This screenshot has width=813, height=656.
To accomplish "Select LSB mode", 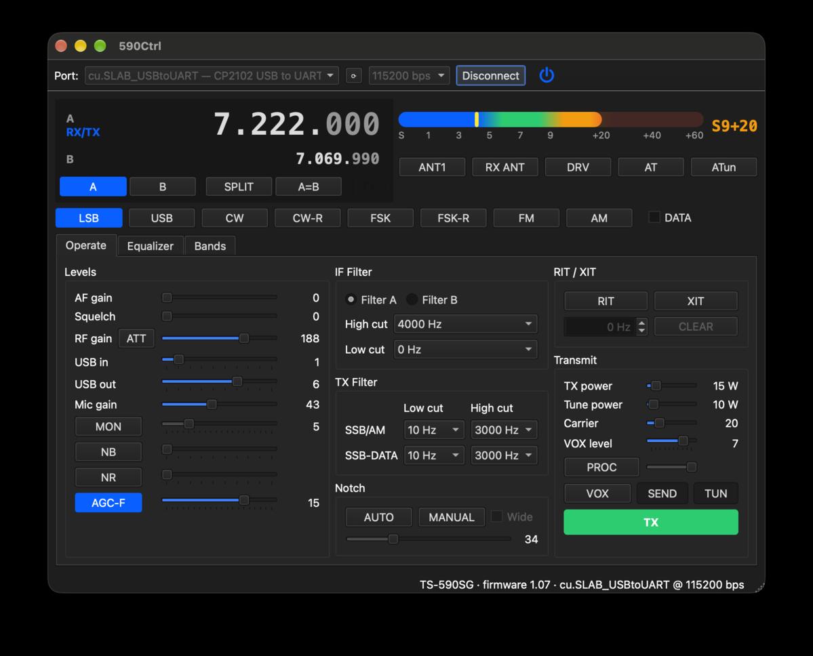I will click(x=89, y=218).
